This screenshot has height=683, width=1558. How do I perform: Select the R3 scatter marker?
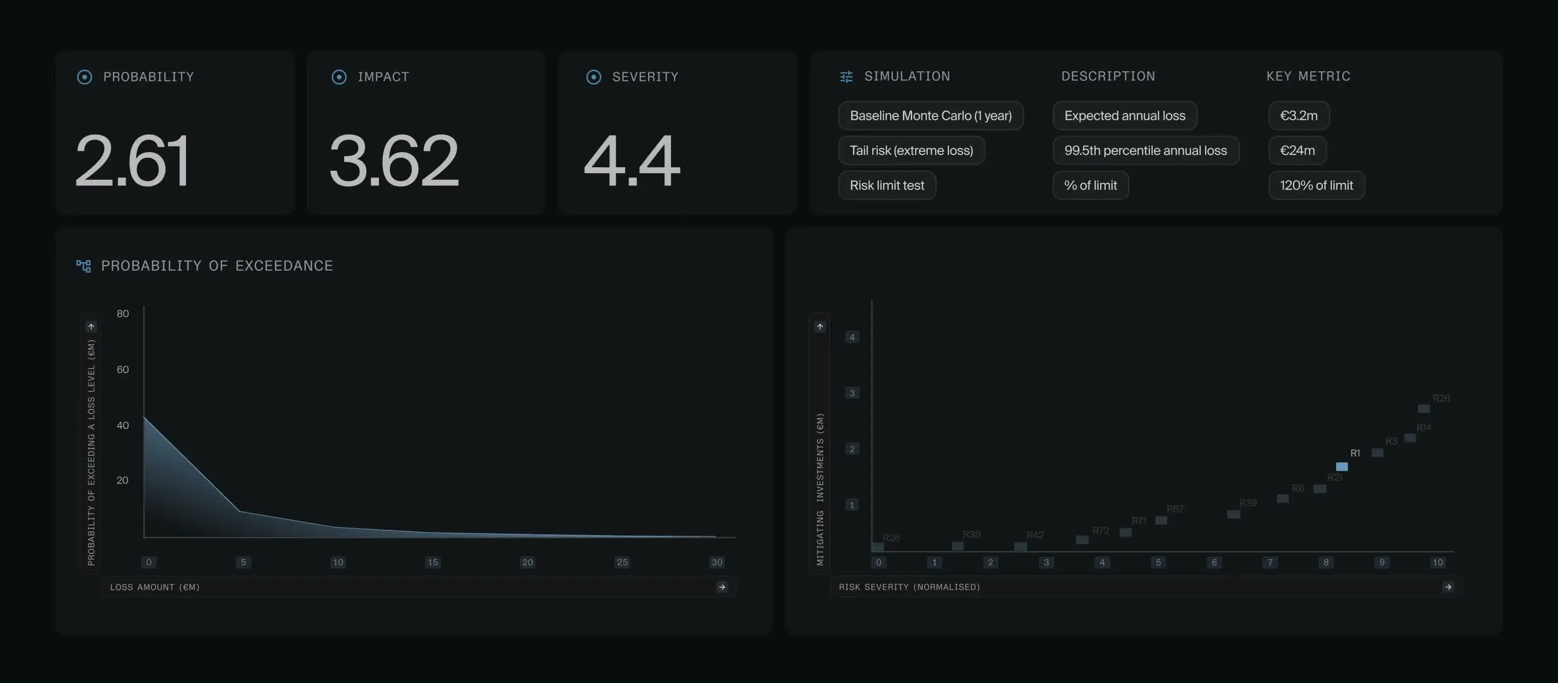(x=1377, y=452)
